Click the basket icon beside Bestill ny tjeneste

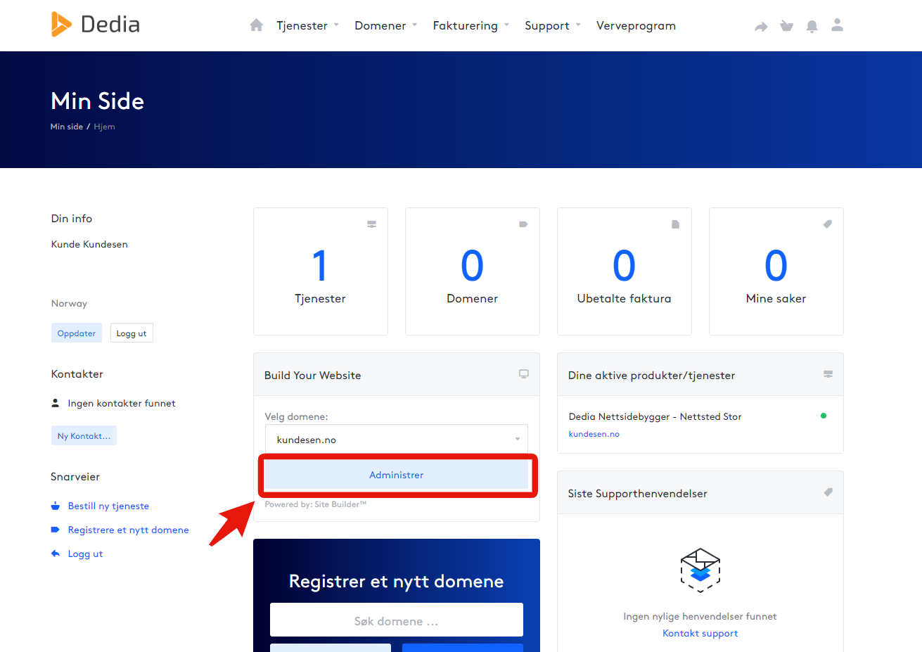point(56,506)
